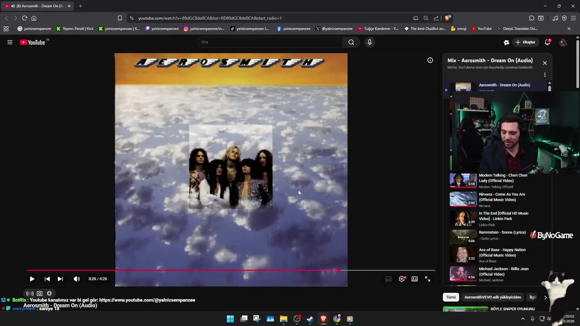Open the YouTube guide hamburger menu

10,42
